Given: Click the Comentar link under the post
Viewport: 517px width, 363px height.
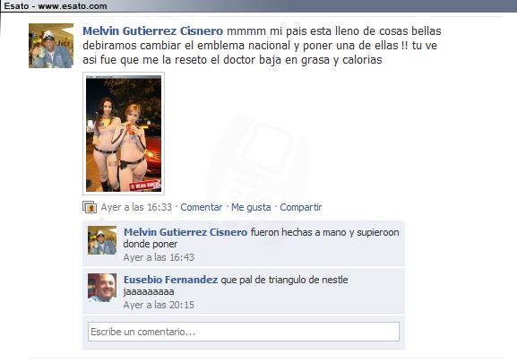Looking at the screenshot, I should point(201,207).
